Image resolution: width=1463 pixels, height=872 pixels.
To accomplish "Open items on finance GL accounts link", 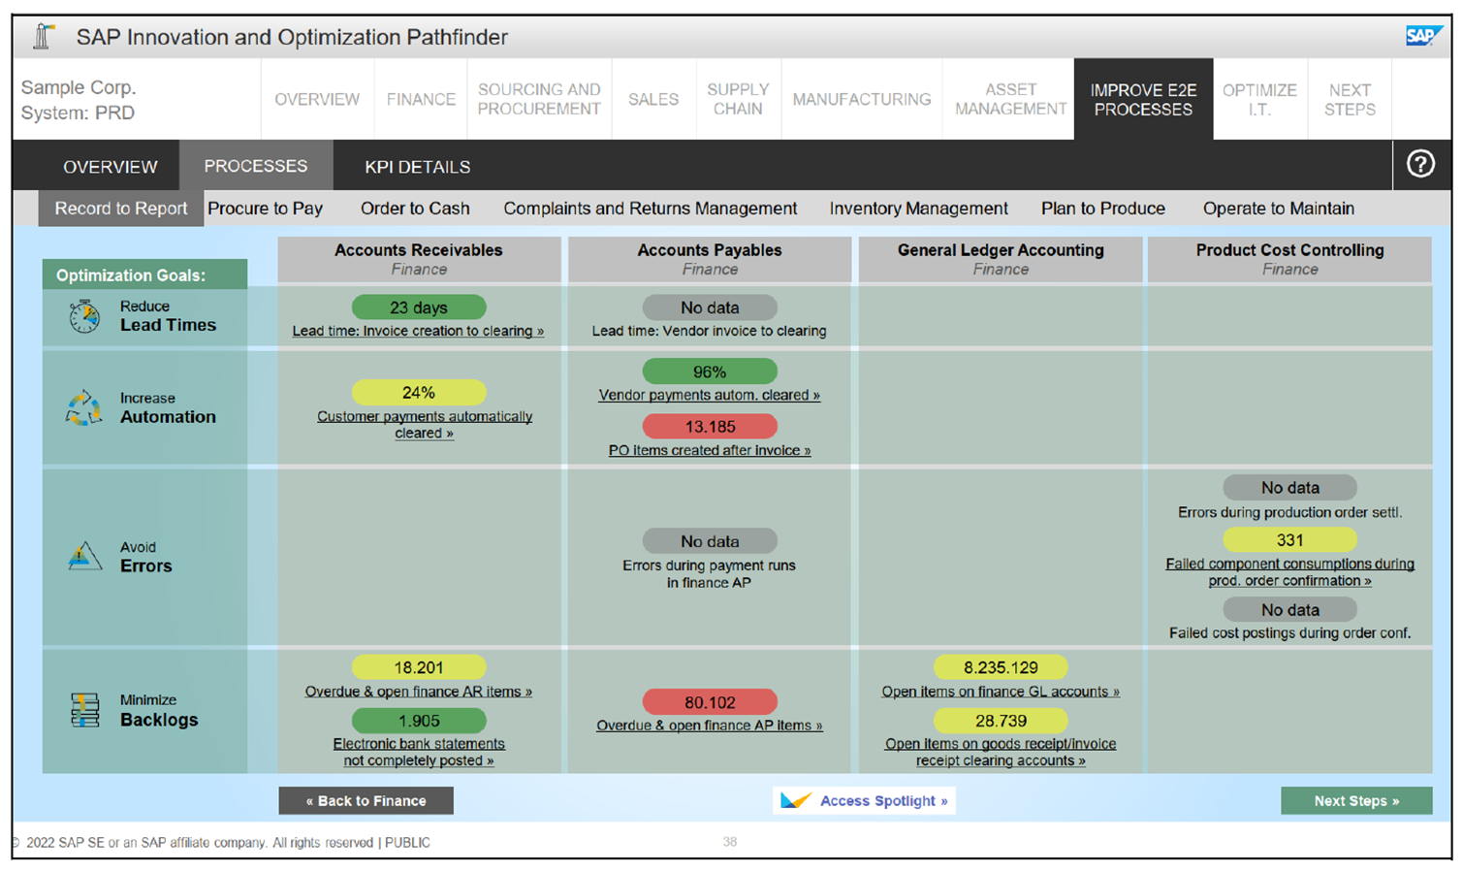I will 1001,692.
